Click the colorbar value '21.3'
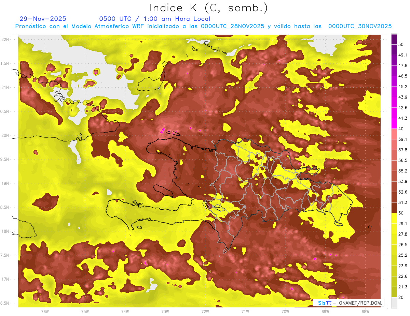The image size is (410, 316). click(x=403, y=287)
